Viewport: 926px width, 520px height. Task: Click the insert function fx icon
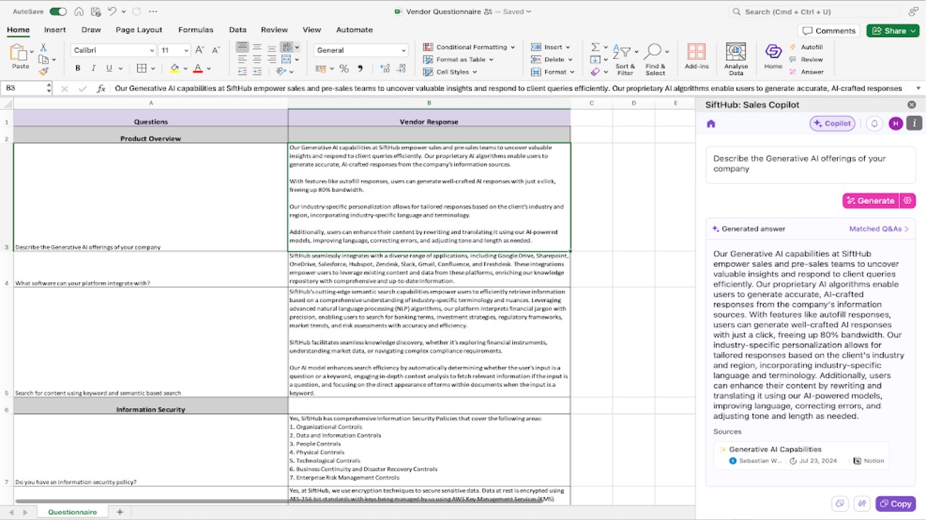click(x=101, y=89)
